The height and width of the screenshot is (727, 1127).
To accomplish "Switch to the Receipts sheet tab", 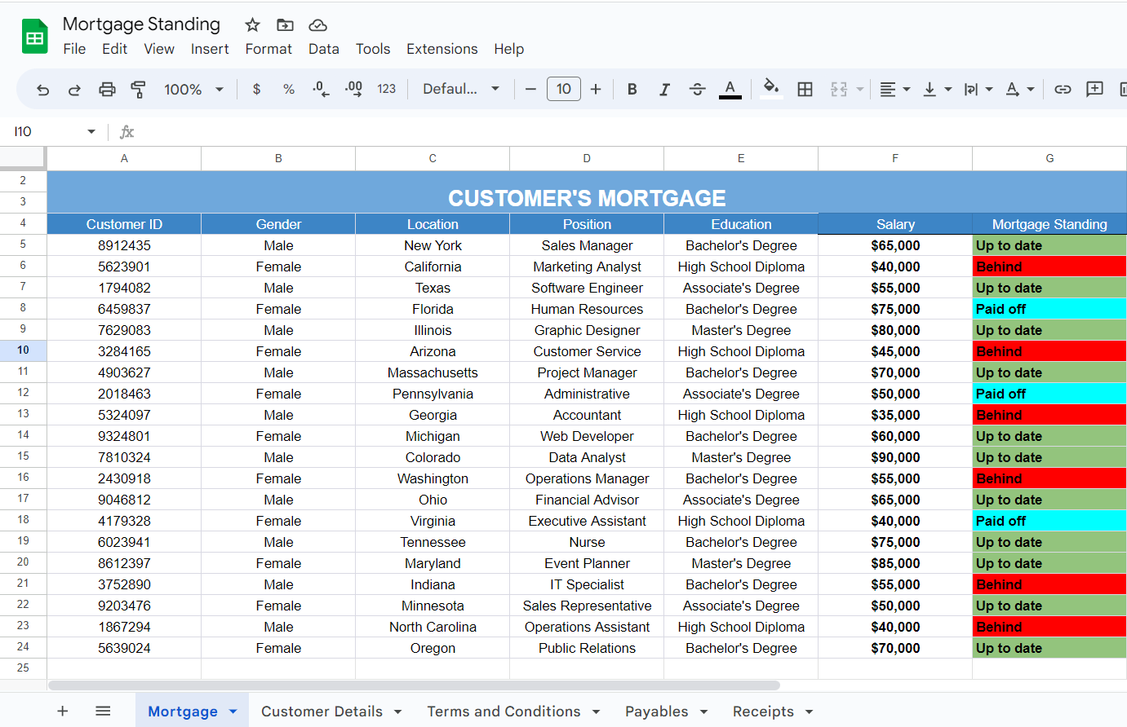I will click(x=763, y=712).
